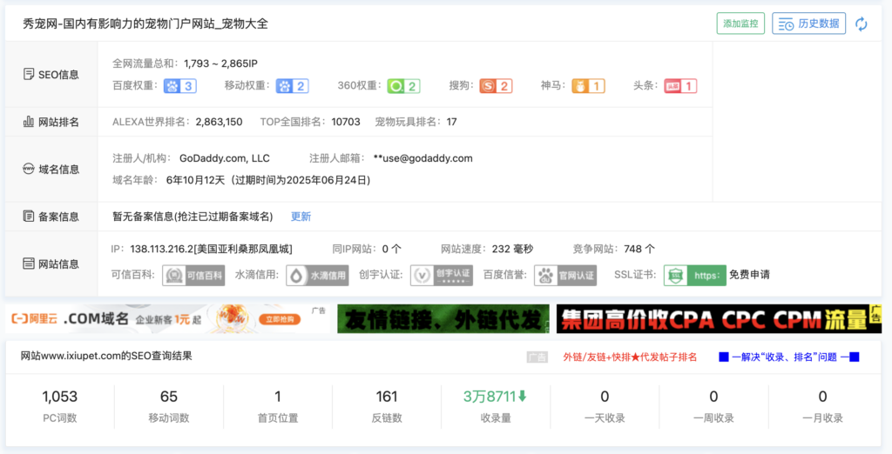Screen dimensions: 892x454
Task: Click 首页位置 value 1
Action: 278,397
